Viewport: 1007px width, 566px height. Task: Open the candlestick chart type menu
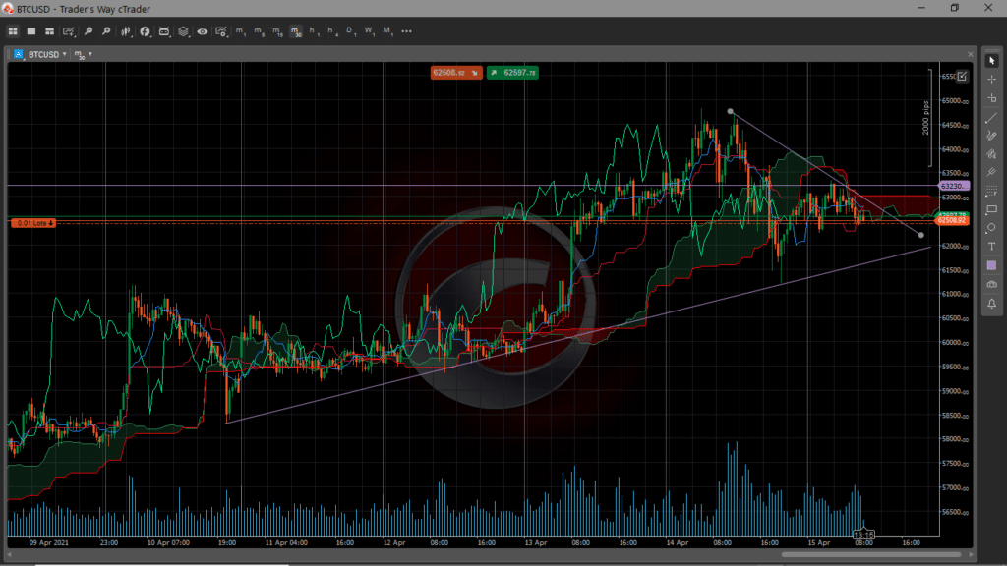[x=127, y=31]
